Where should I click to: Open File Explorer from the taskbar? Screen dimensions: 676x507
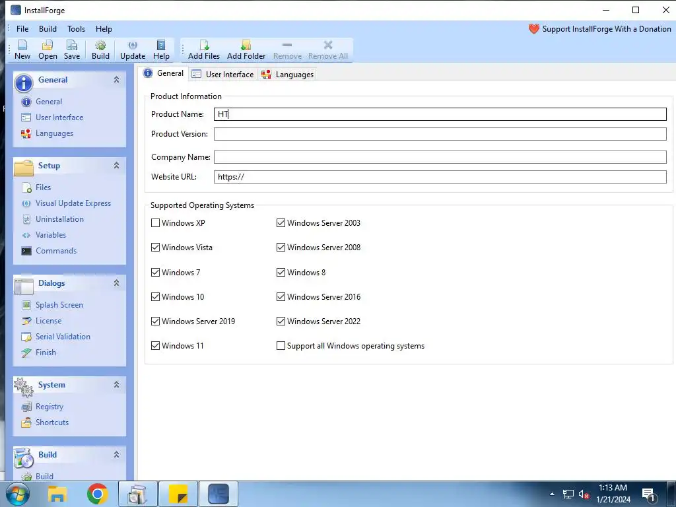57,494
